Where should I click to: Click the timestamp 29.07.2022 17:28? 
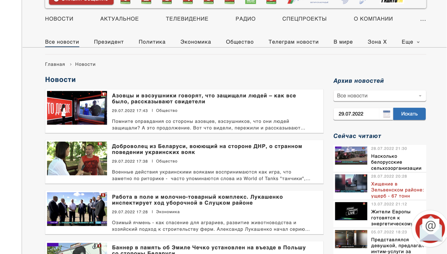point(130,212)
